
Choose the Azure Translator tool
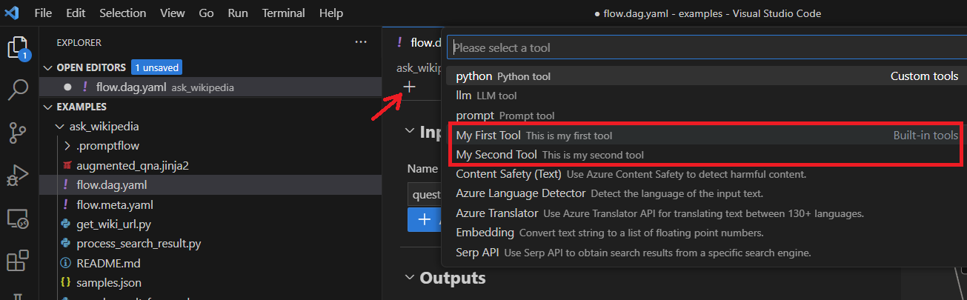pyautogui.click(x=496, y=213)
